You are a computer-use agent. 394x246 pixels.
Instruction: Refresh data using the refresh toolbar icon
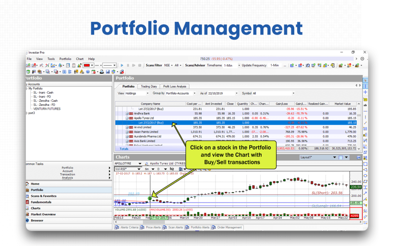pos(28,71)
